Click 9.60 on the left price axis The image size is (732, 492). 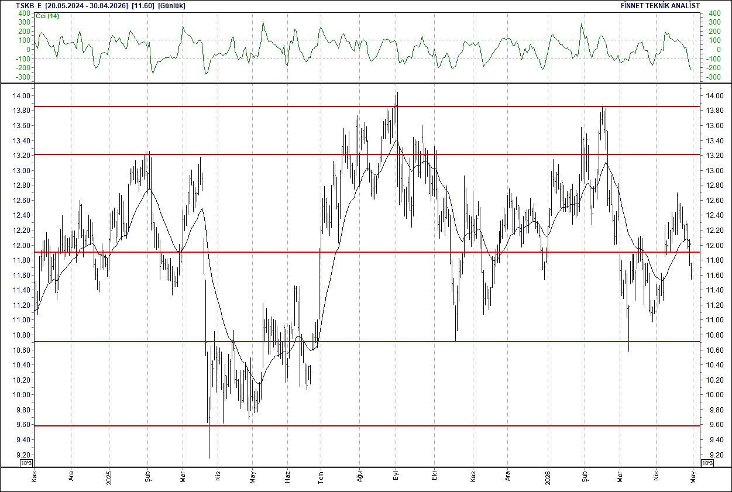tap(25, 425)
